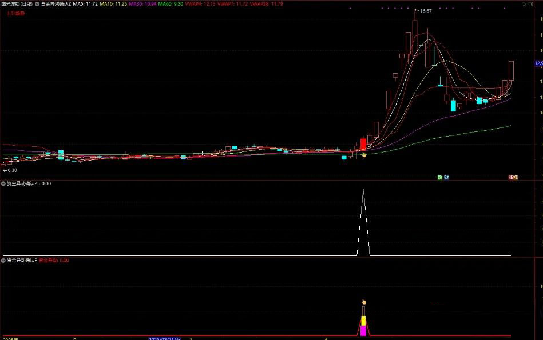Viewport: 543px width, 340px height.
Task: Click the 涨停 marker icon under the chart
Action: pyautogui.click(x=513, y=178)
